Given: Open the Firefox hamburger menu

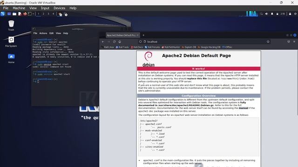Looking at the screenshot, I should 294,42.
